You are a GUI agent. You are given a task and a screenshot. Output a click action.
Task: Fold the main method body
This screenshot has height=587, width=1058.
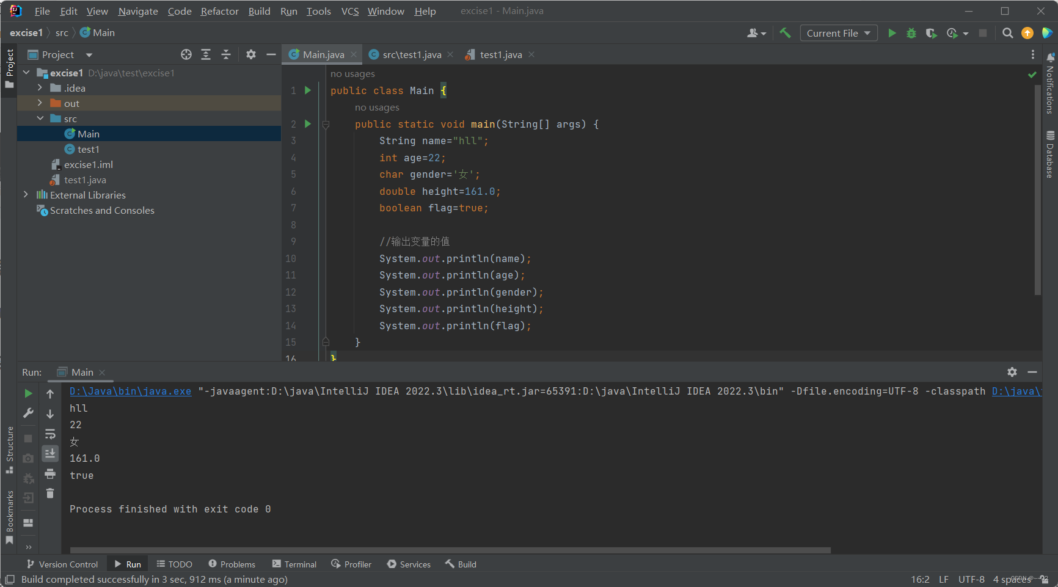tap(326, 124)
